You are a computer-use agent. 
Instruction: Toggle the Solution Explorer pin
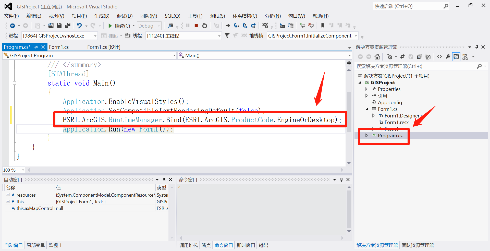point(477,47)
